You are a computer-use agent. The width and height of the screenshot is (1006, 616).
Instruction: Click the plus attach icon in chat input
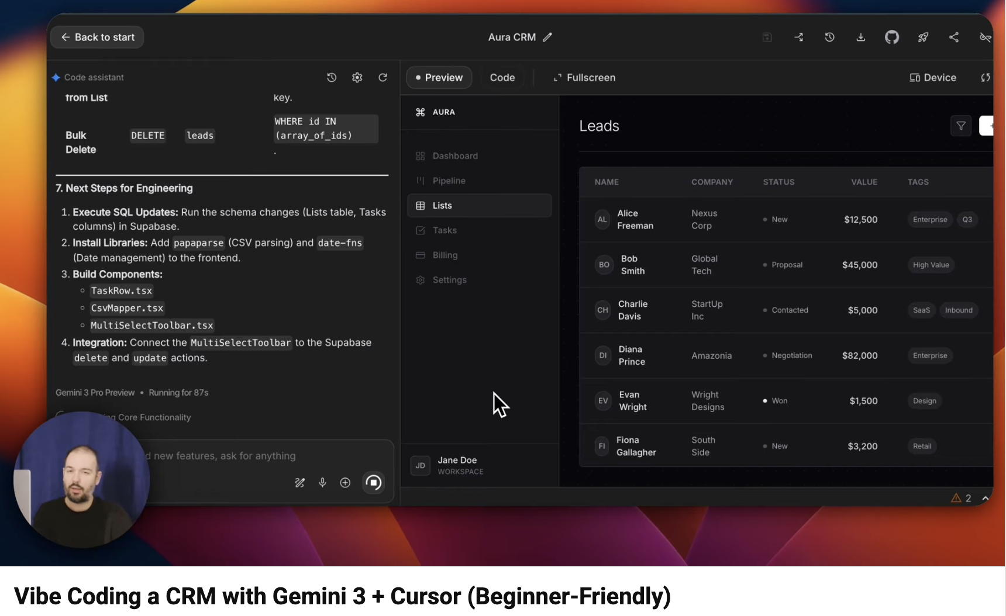(x=345, y=483)
